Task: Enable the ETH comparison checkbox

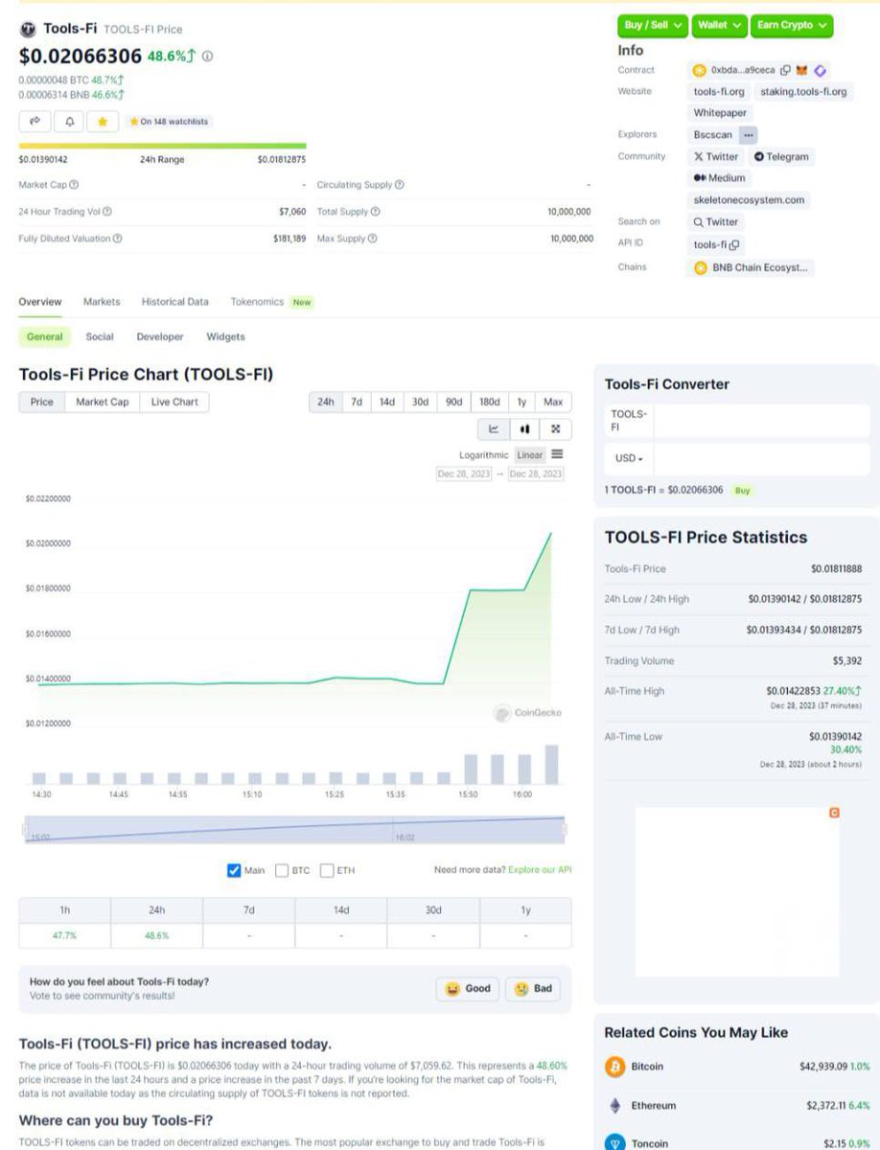Action: [x=326, y=870]
